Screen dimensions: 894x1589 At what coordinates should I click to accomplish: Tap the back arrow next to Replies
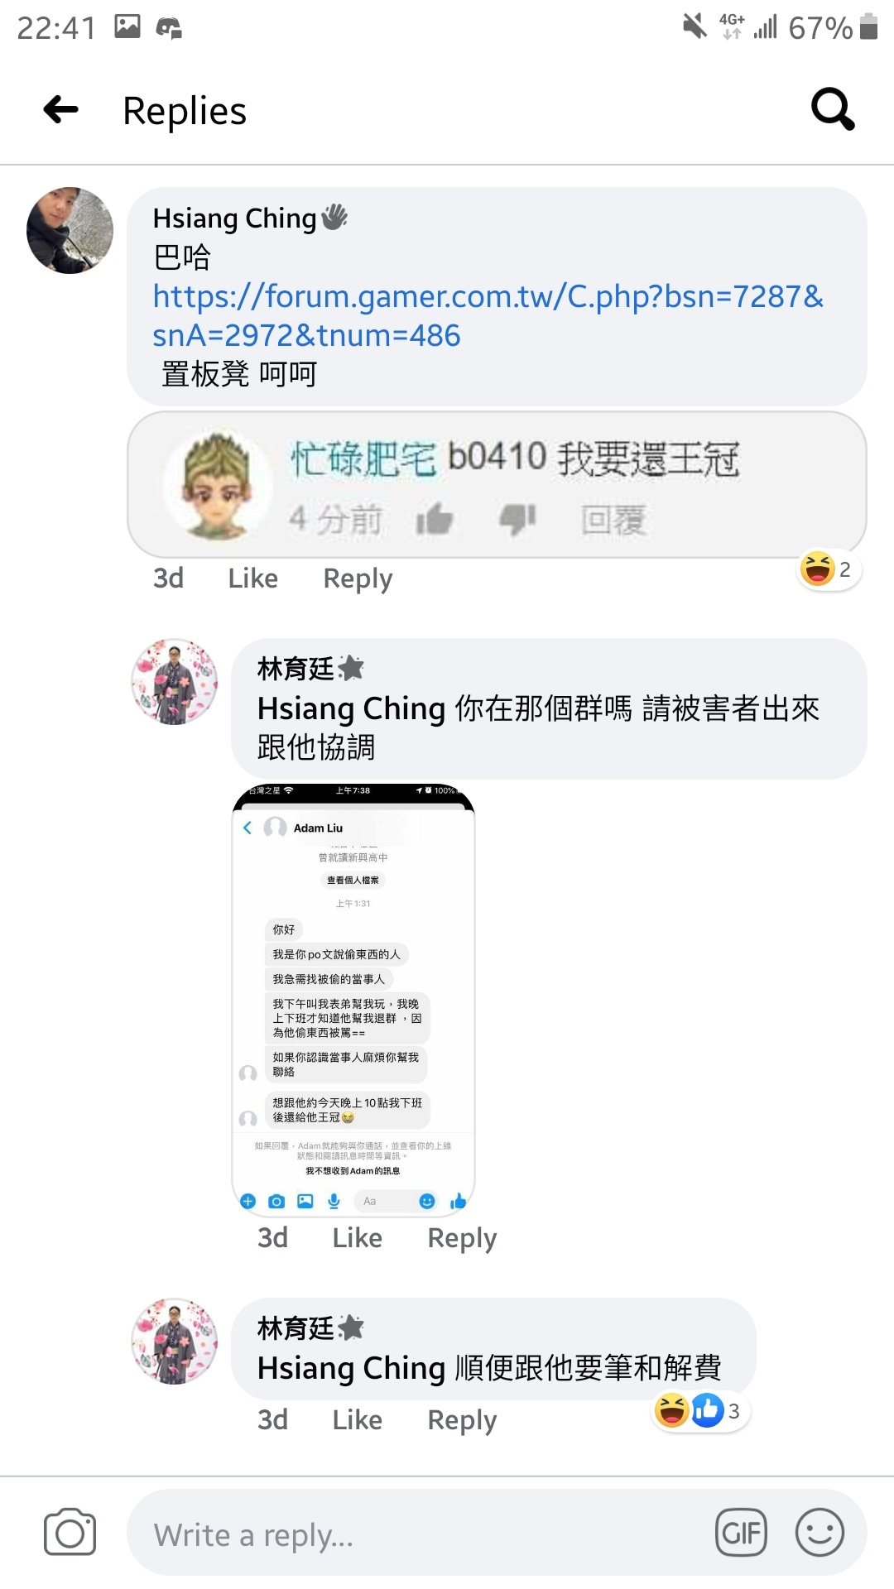point(61,109)
